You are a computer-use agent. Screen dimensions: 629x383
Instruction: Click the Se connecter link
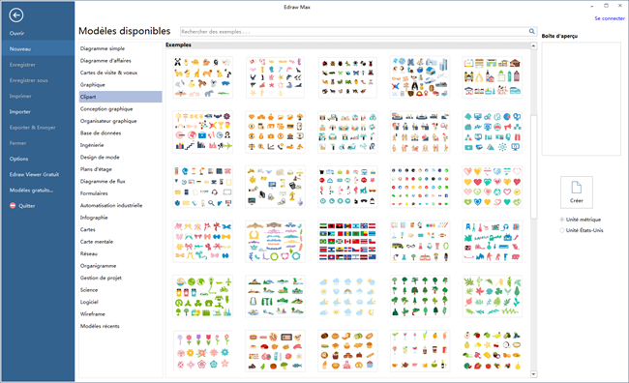[x=610, y=18]
